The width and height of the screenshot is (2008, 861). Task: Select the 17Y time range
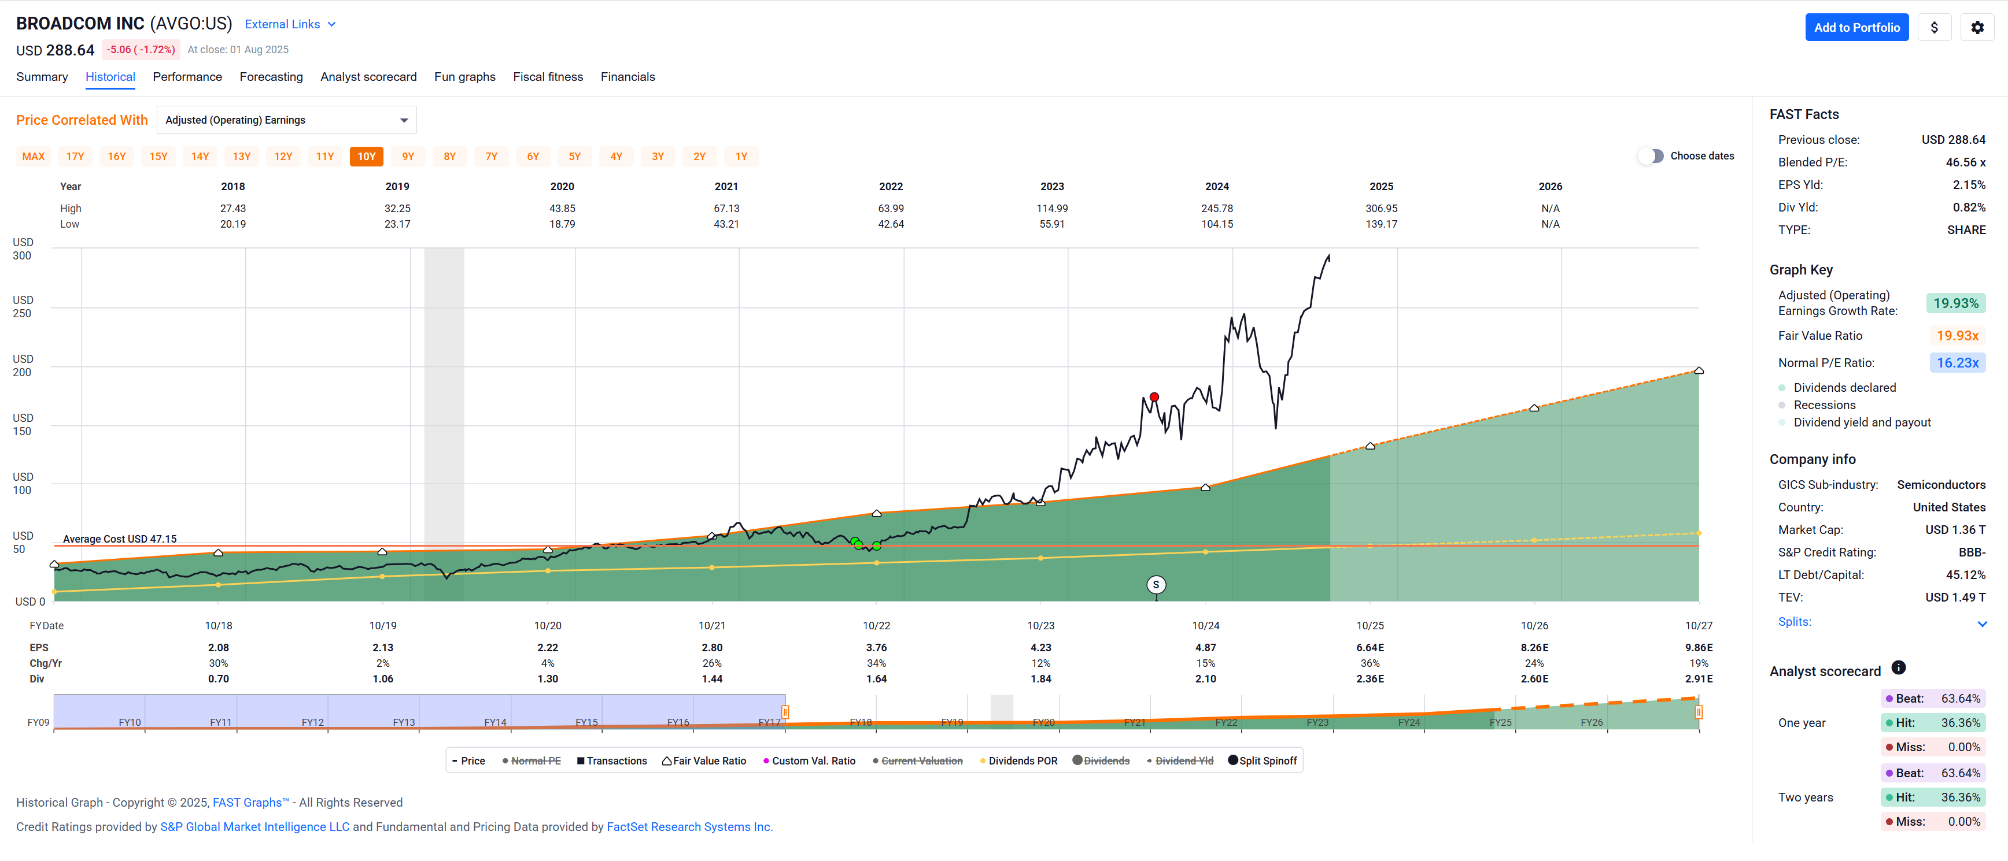(75, 157)
